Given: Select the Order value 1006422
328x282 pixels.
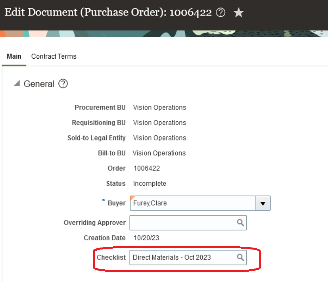Looking at the screenshot, I should [147, 169].
